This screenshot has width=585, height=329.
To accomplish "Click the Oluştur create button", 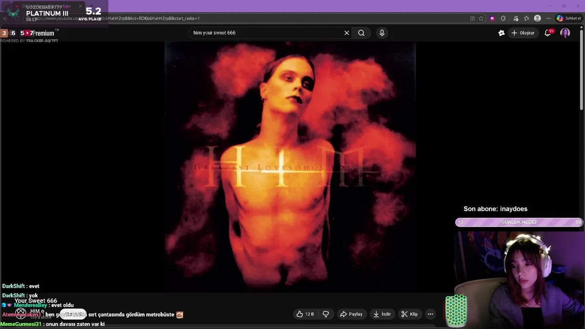I will point(523,33).
